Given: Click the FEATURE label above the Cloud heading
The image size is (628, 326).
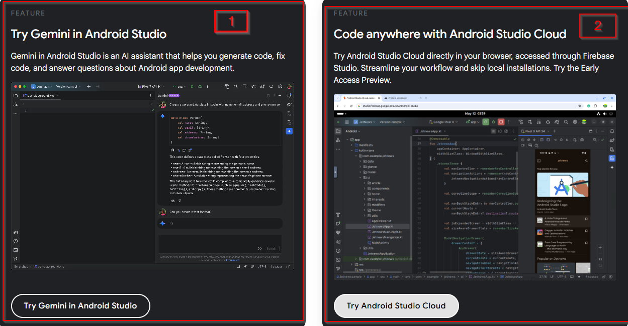Looking at the screenshot, I should pyautogui.click(x=351, y=13).
